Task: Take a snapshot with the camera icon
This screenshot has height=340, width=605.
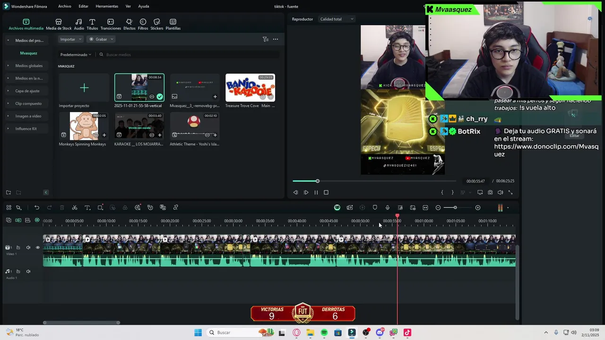Action: coord(490,193)
